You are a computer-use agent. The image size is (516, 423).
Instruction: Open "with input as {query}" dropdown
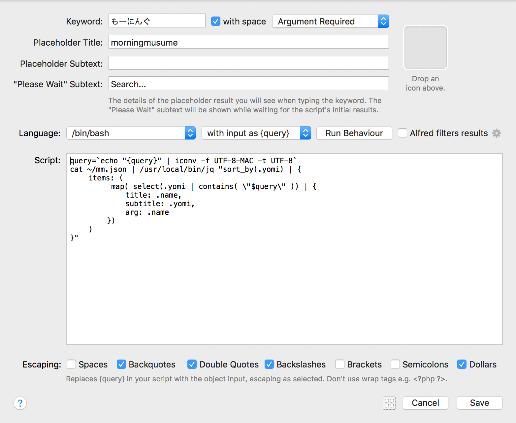pyautogui.click(x=256, y=133)
